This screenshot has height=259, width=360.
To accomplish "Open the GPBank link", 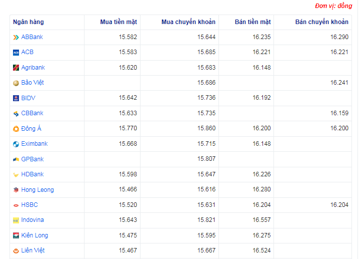I will point(32,159).
